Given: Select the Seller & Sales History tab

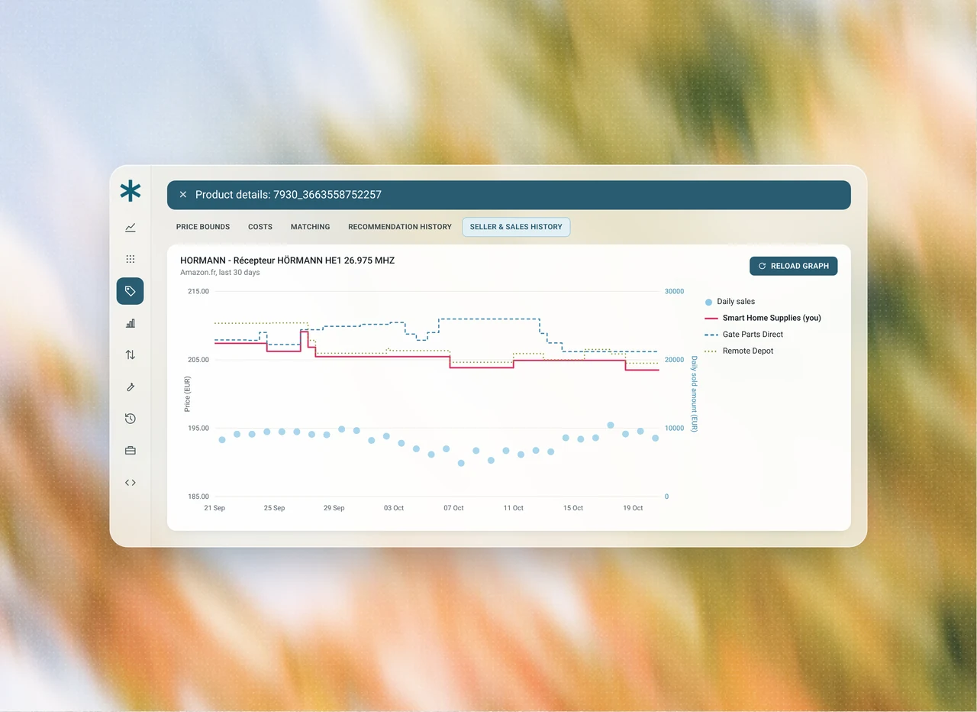Looking at the screenshot, I should point(516,227).
